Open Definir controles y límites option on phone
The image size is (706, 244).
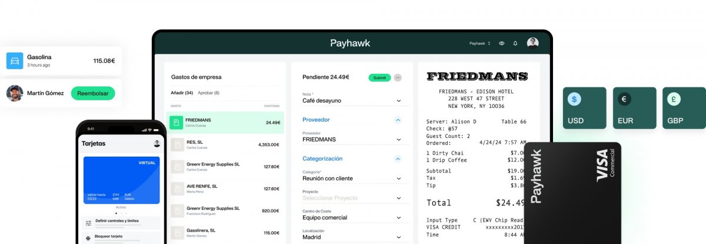120,223
